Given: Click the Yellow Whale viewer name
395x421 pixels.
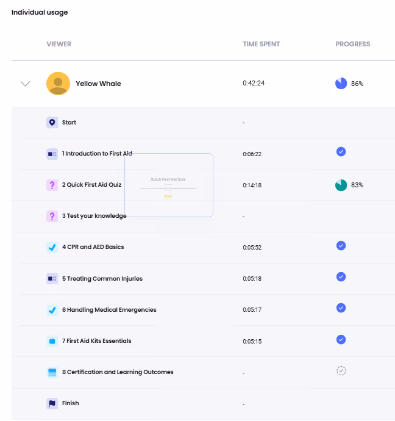Looking at the screenshot, I should pos(98,84).
